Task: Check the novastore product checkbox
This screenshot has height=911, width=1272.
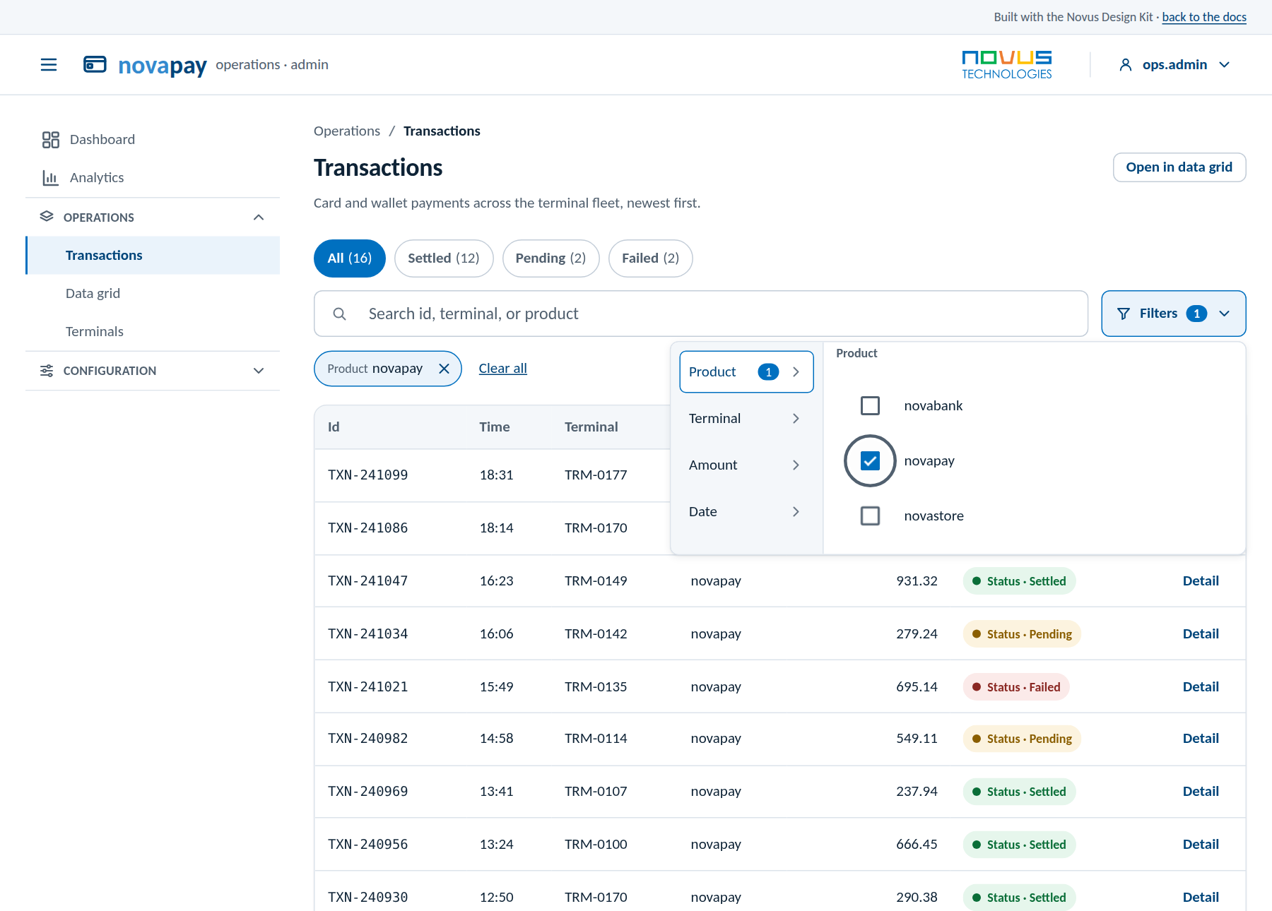Action: tap(870, 516)
